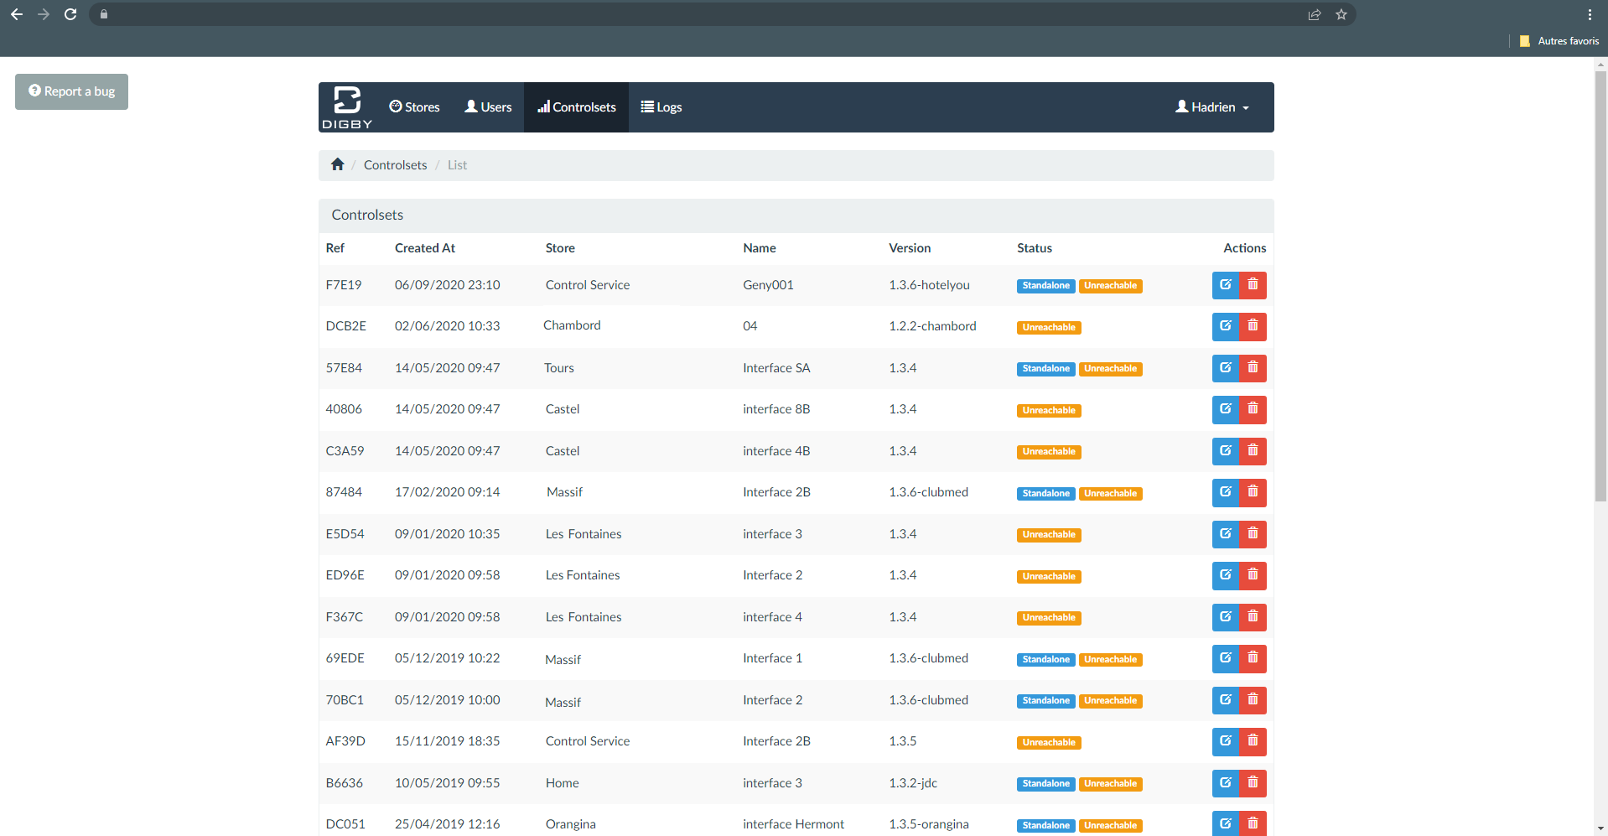Delete the 87484 Massif controlset
The width and height of the screenshot is (1608, 836).
coord(1253,492)
